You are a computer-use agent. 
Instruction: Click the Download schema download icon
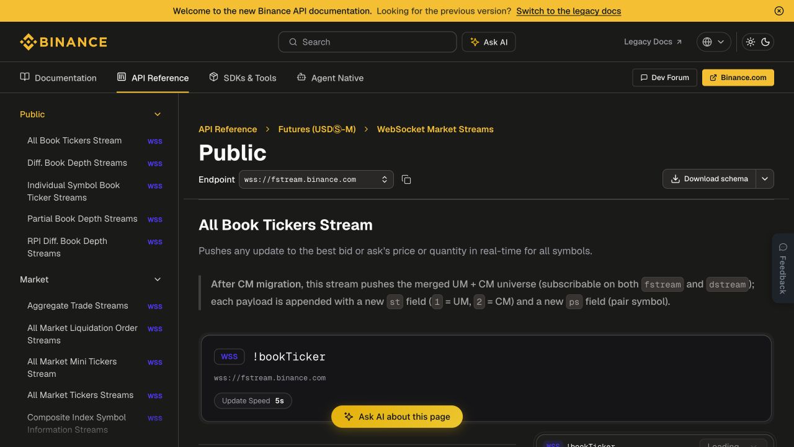676,179
